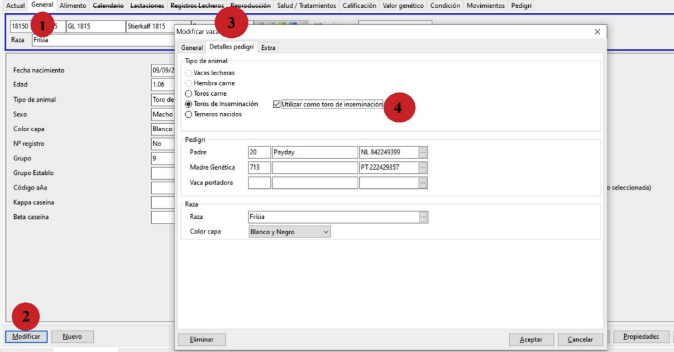Viewport: 674px width, 352px height.
Task: Expand the Color capa dropdown
Action: (x=289, y=232)
